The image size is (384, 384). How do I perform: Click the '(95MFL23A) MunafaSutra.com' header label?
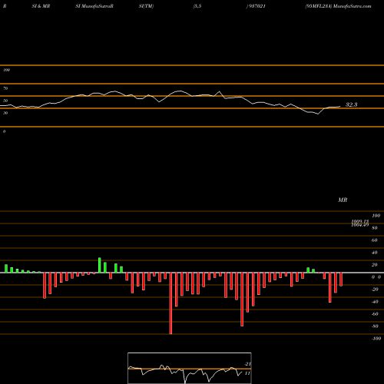point(338,6)
